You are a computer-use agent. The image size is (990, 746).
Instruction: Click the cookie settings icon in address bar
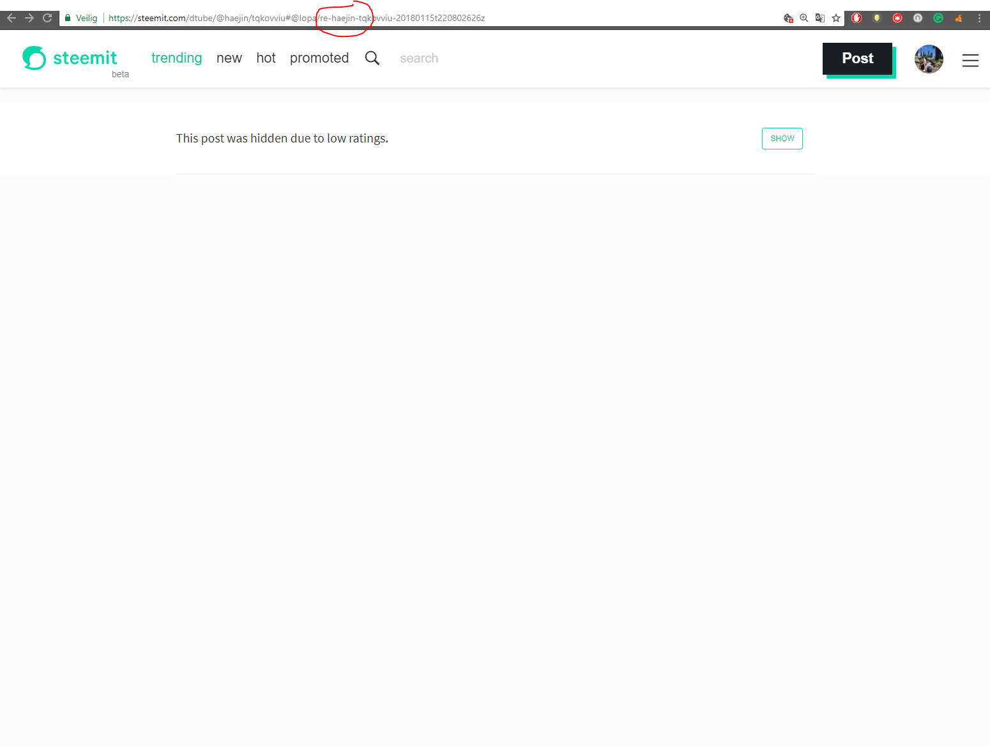pos(788,18)
